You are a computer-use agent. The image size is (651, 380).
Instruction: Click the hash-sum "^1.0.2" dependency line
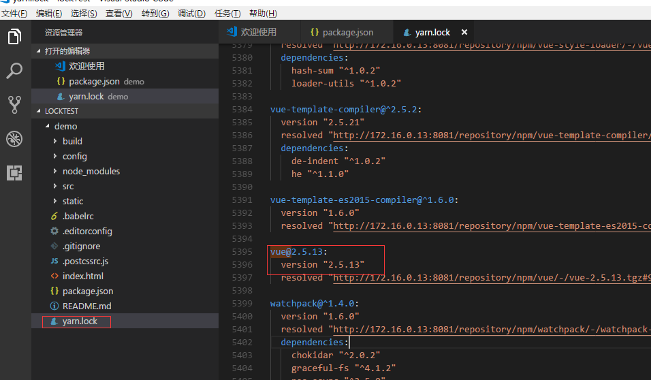click(336, 71)
